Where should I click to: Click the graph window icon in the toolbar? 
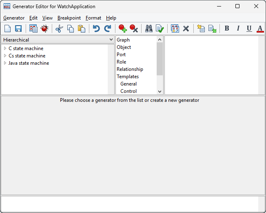(175, 29)
